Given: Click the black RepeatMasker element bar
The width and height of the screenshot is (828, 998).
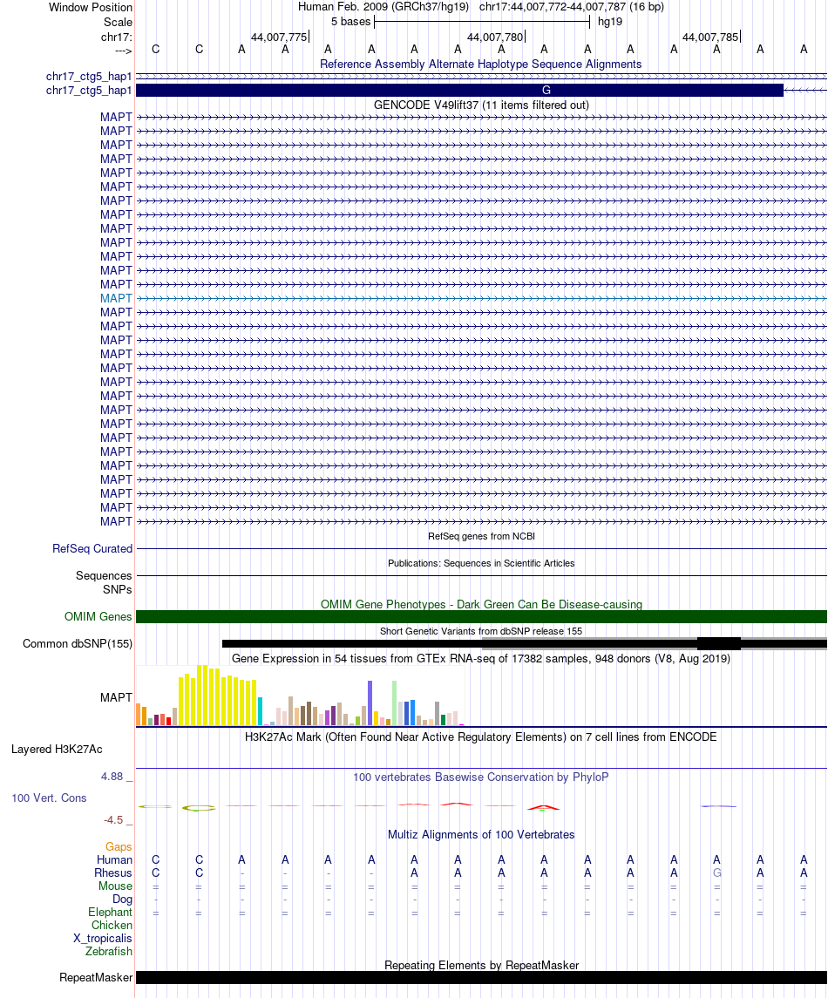Looking at the screenshot, I should (x=481, y=978).
